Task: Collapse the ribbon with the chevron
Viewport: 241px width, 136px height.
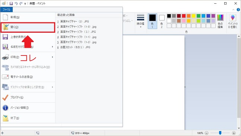Action: [233, 10]
